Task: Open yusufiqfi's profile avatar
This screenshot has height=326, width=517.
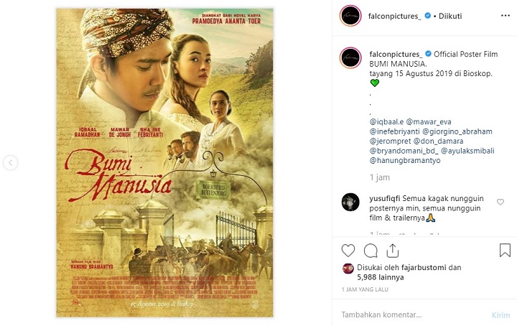Action: 350,202
